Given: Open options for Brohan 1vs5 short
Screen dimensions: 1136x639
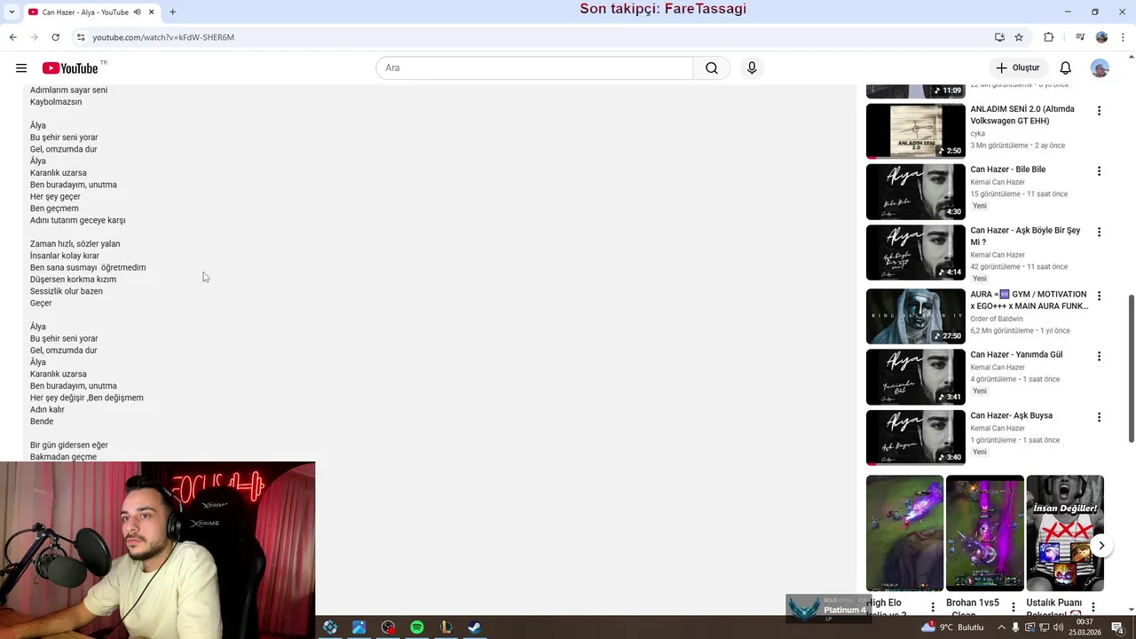Looking at the screenshot, I should point(1014,607).
